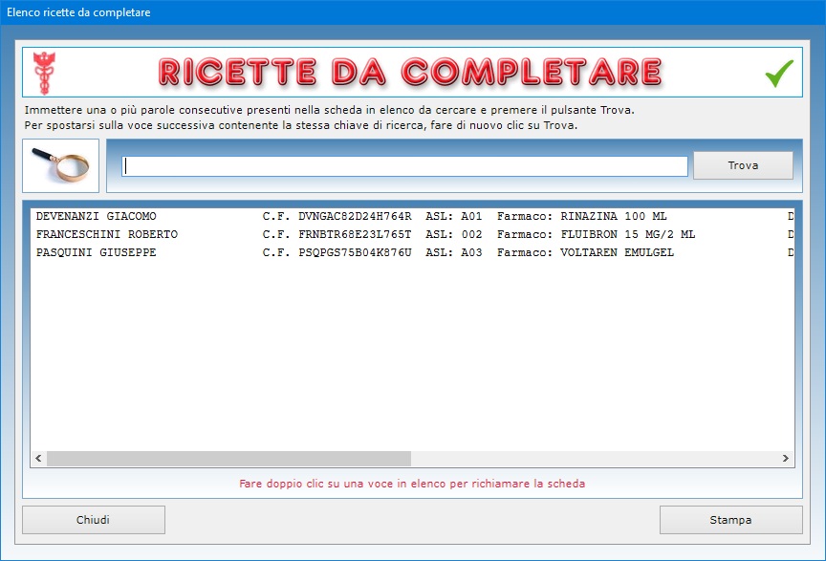Click the 'Immettere una o più parole' instruction line
The height and width of the screenshot is (561, 826).
pos(329,110)
